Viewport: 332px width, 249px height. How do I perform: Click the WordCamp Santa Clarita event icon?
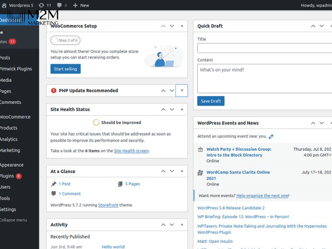(x=200, y=173)
